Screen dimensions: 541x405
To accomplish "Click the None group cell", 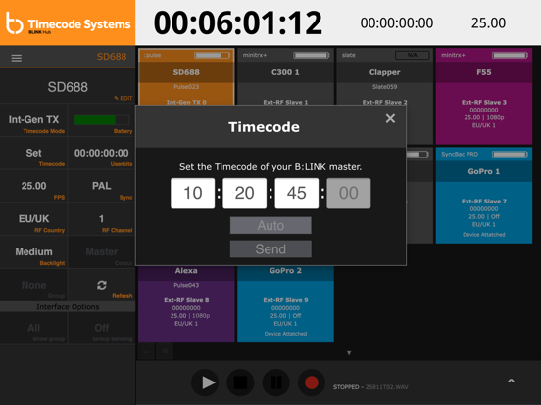I will pyautogui.click(x=33, y=285).
